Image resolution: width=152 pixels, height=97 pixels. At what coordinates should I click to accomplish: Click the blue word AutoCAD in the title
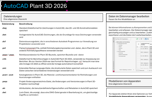(x=16, y=6)
